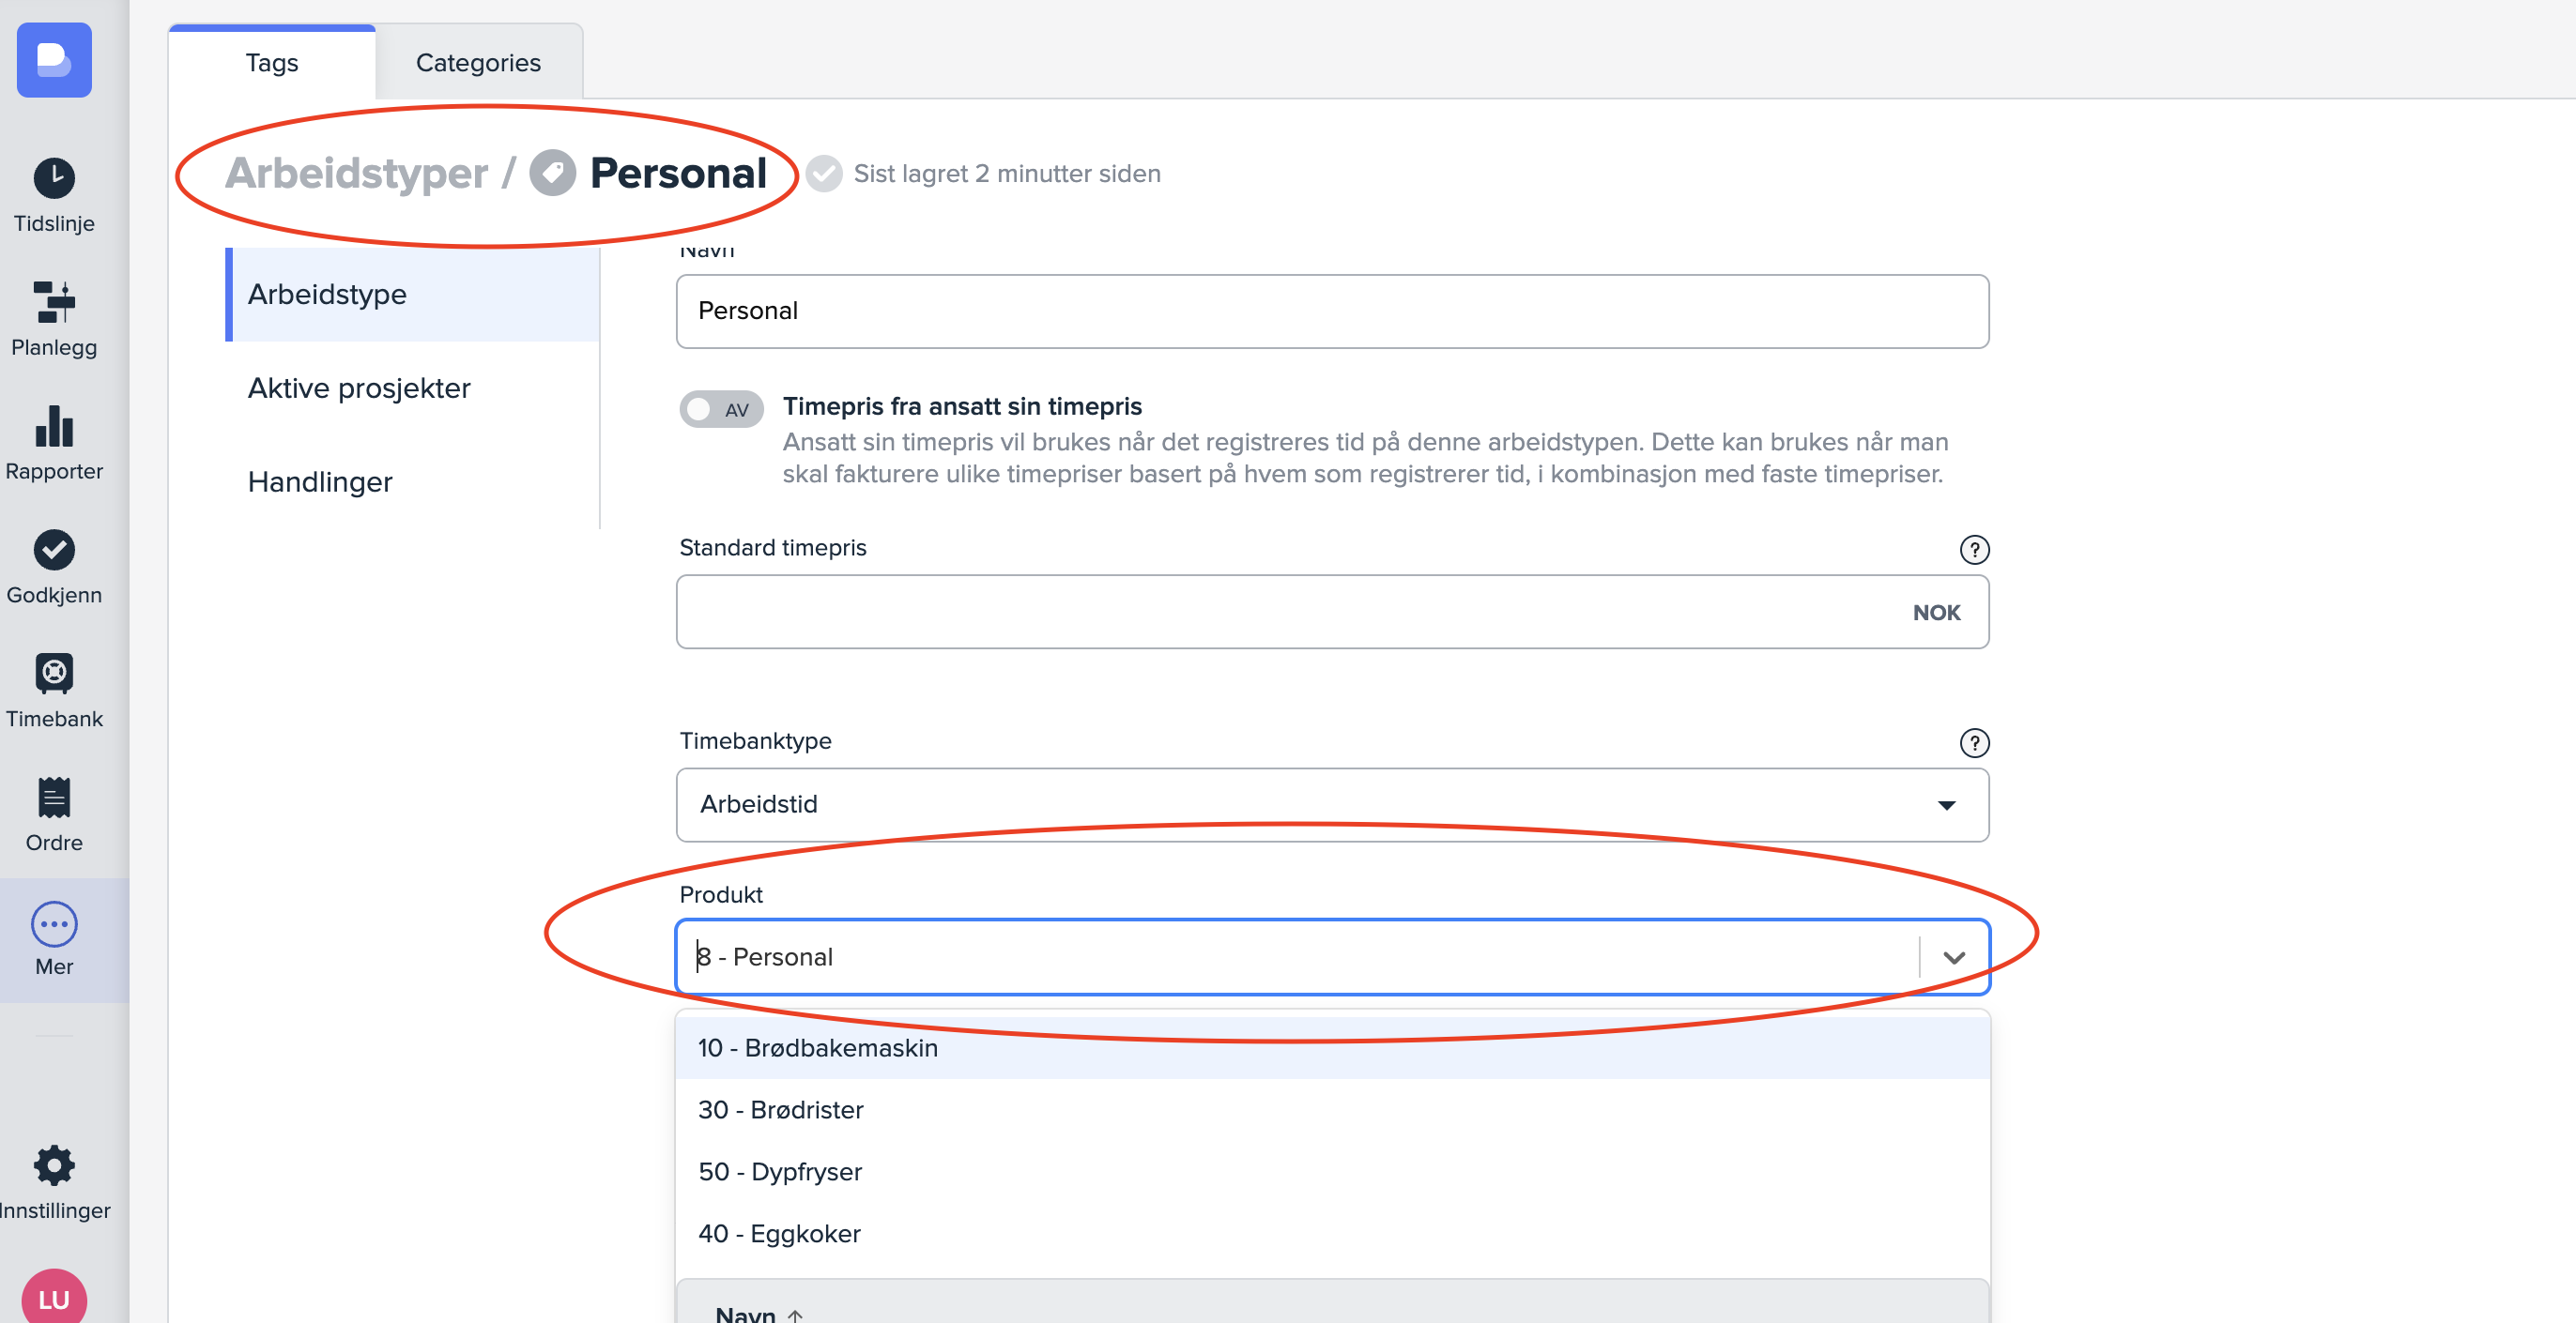
Task: Open Ordre receipt icon
Action: [x=54, y=798]
